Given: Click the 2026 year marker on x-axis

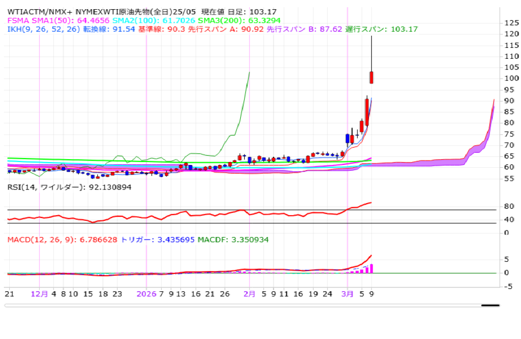Looking at the screenshot, I should point(146,294).
